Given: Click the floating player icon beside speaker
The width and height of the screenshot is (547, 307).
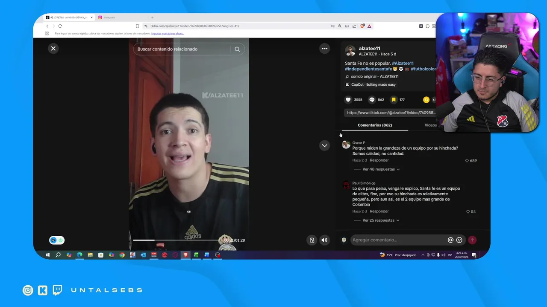Looking at the screenshot, I should point(312,240).
